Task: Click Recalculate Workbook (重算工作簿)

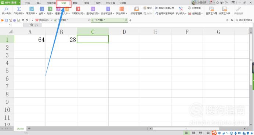Action: tap(211, 11)
